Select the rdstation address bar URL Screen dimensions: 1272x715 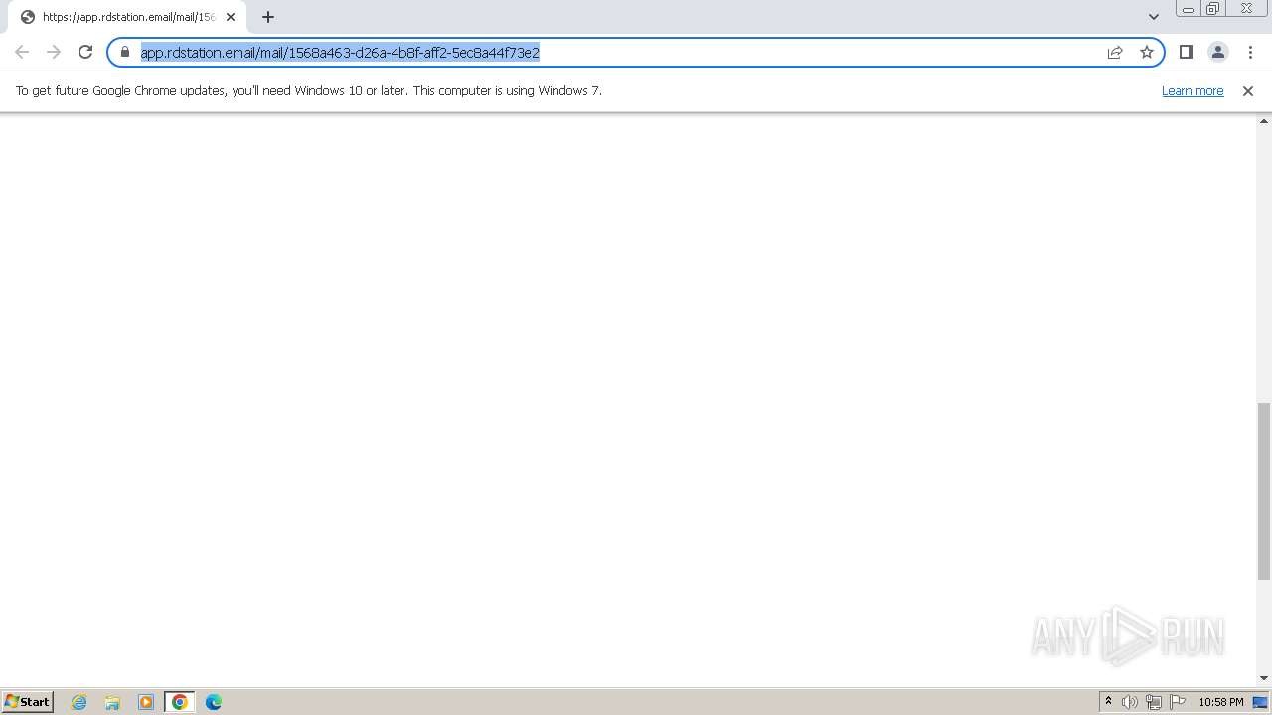pos(340,52)
